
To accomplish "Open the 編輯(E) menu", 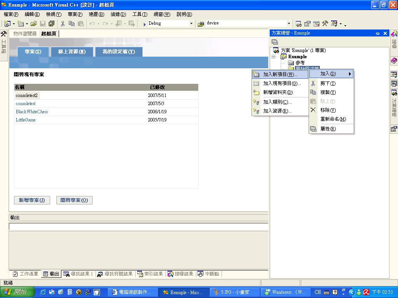I will pyautogui.click(x=32, y=14).
